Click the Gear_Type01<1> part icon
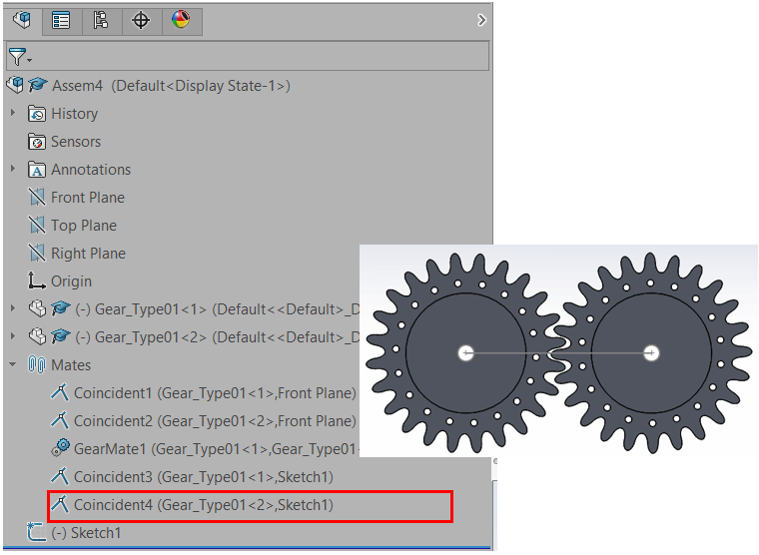Screen dimensions: 759x555 37,308
